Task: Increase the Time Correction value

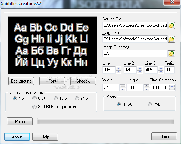Action: [172, 86]
